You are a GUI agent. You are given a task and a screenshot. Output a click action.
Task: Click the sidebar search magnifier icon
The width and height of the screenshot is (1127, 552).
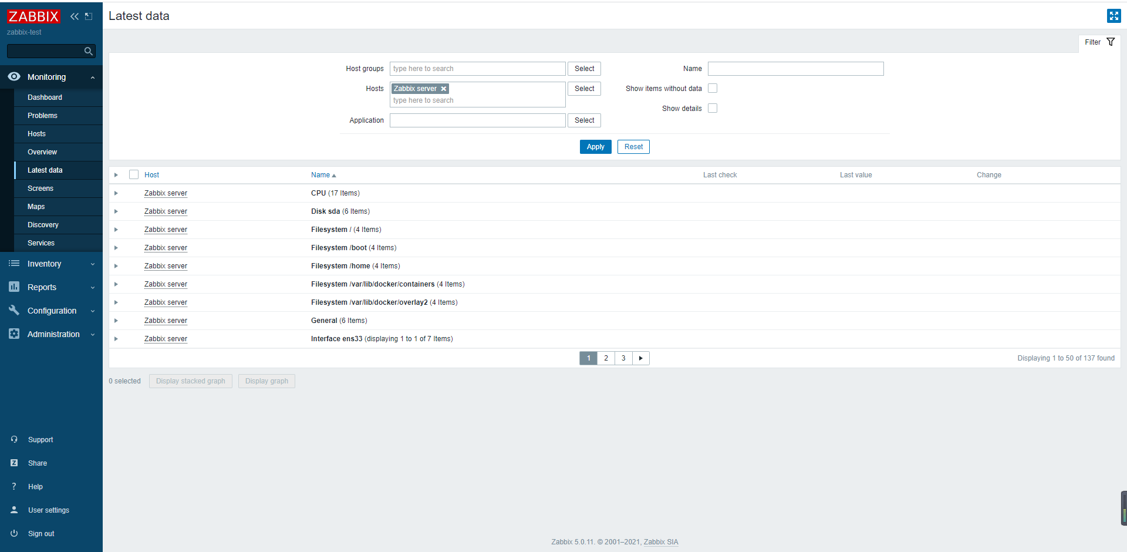[88, 51]
